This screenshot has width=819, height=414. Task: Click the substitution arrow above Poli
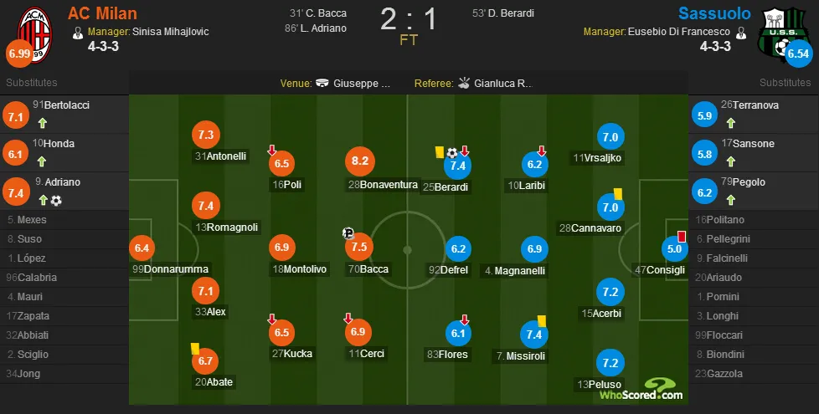pos(271,151)
